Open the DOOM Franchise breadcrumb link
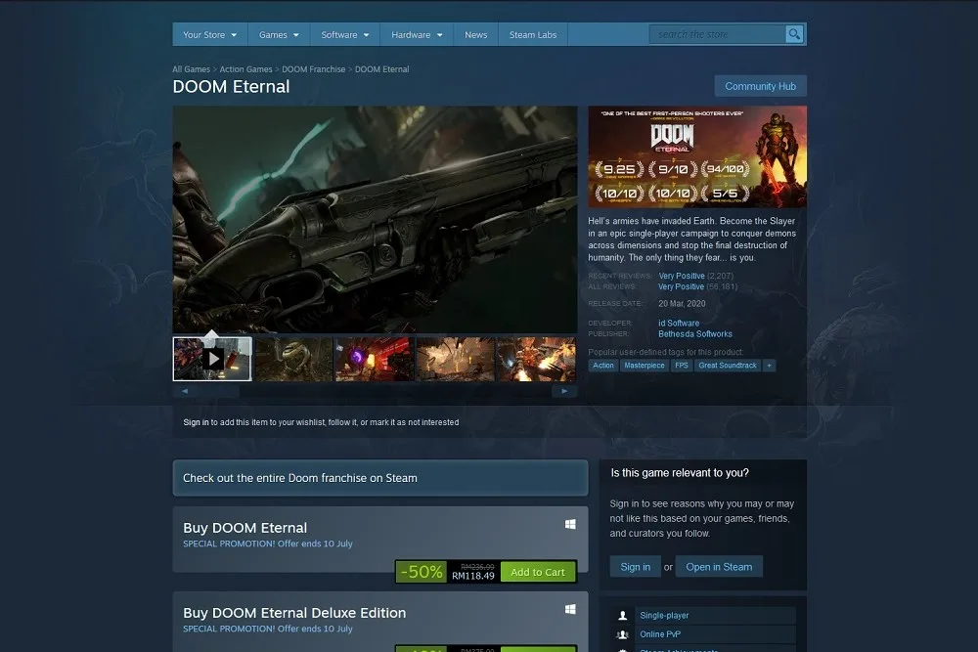The height and width of the screenshot is (652, 978). coord(313,69)
